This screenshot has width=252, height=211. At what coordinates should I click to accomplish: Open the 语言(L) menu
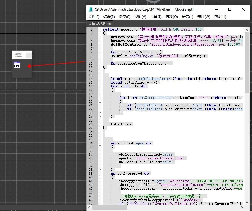tap(187, 17)
